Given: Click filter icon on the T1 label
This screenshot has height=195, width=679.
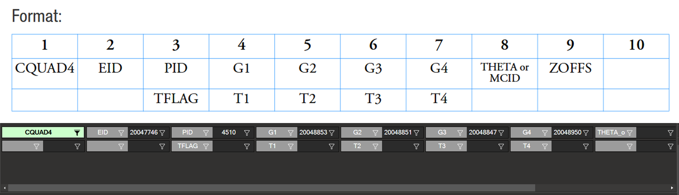Looking at the screenshot, I should click(x=291, y=146).
